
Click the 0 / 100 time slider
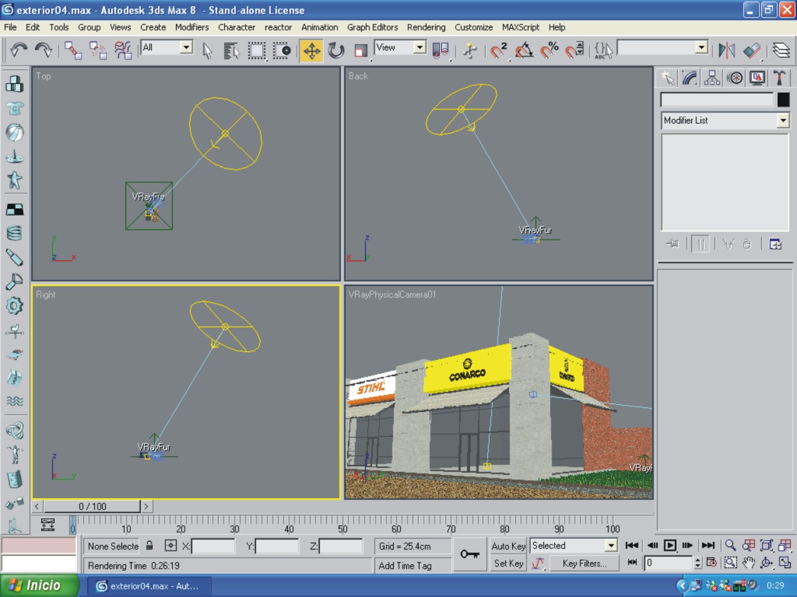93,506
